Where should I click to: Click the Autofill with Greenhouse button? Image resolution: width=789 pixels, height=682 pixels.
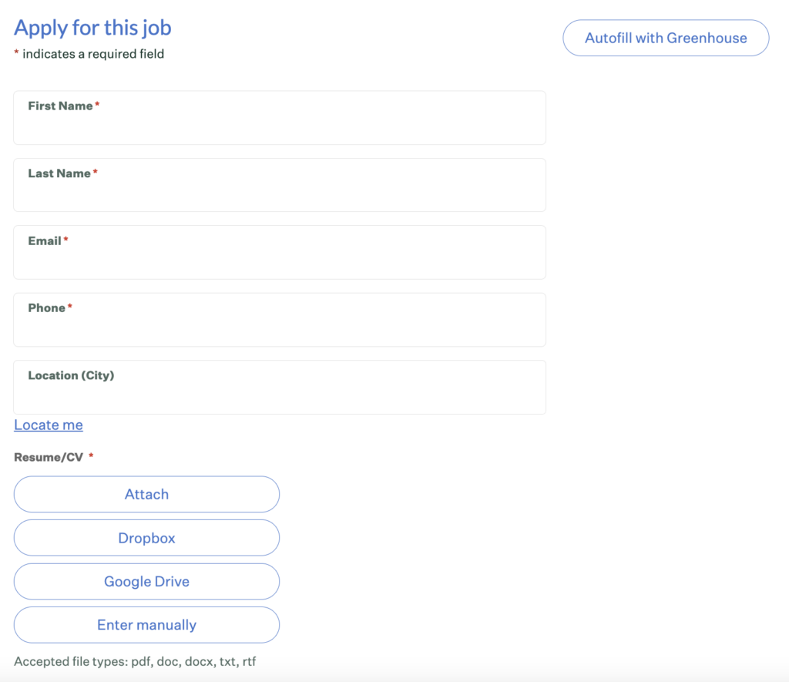(x=666, y=38)
